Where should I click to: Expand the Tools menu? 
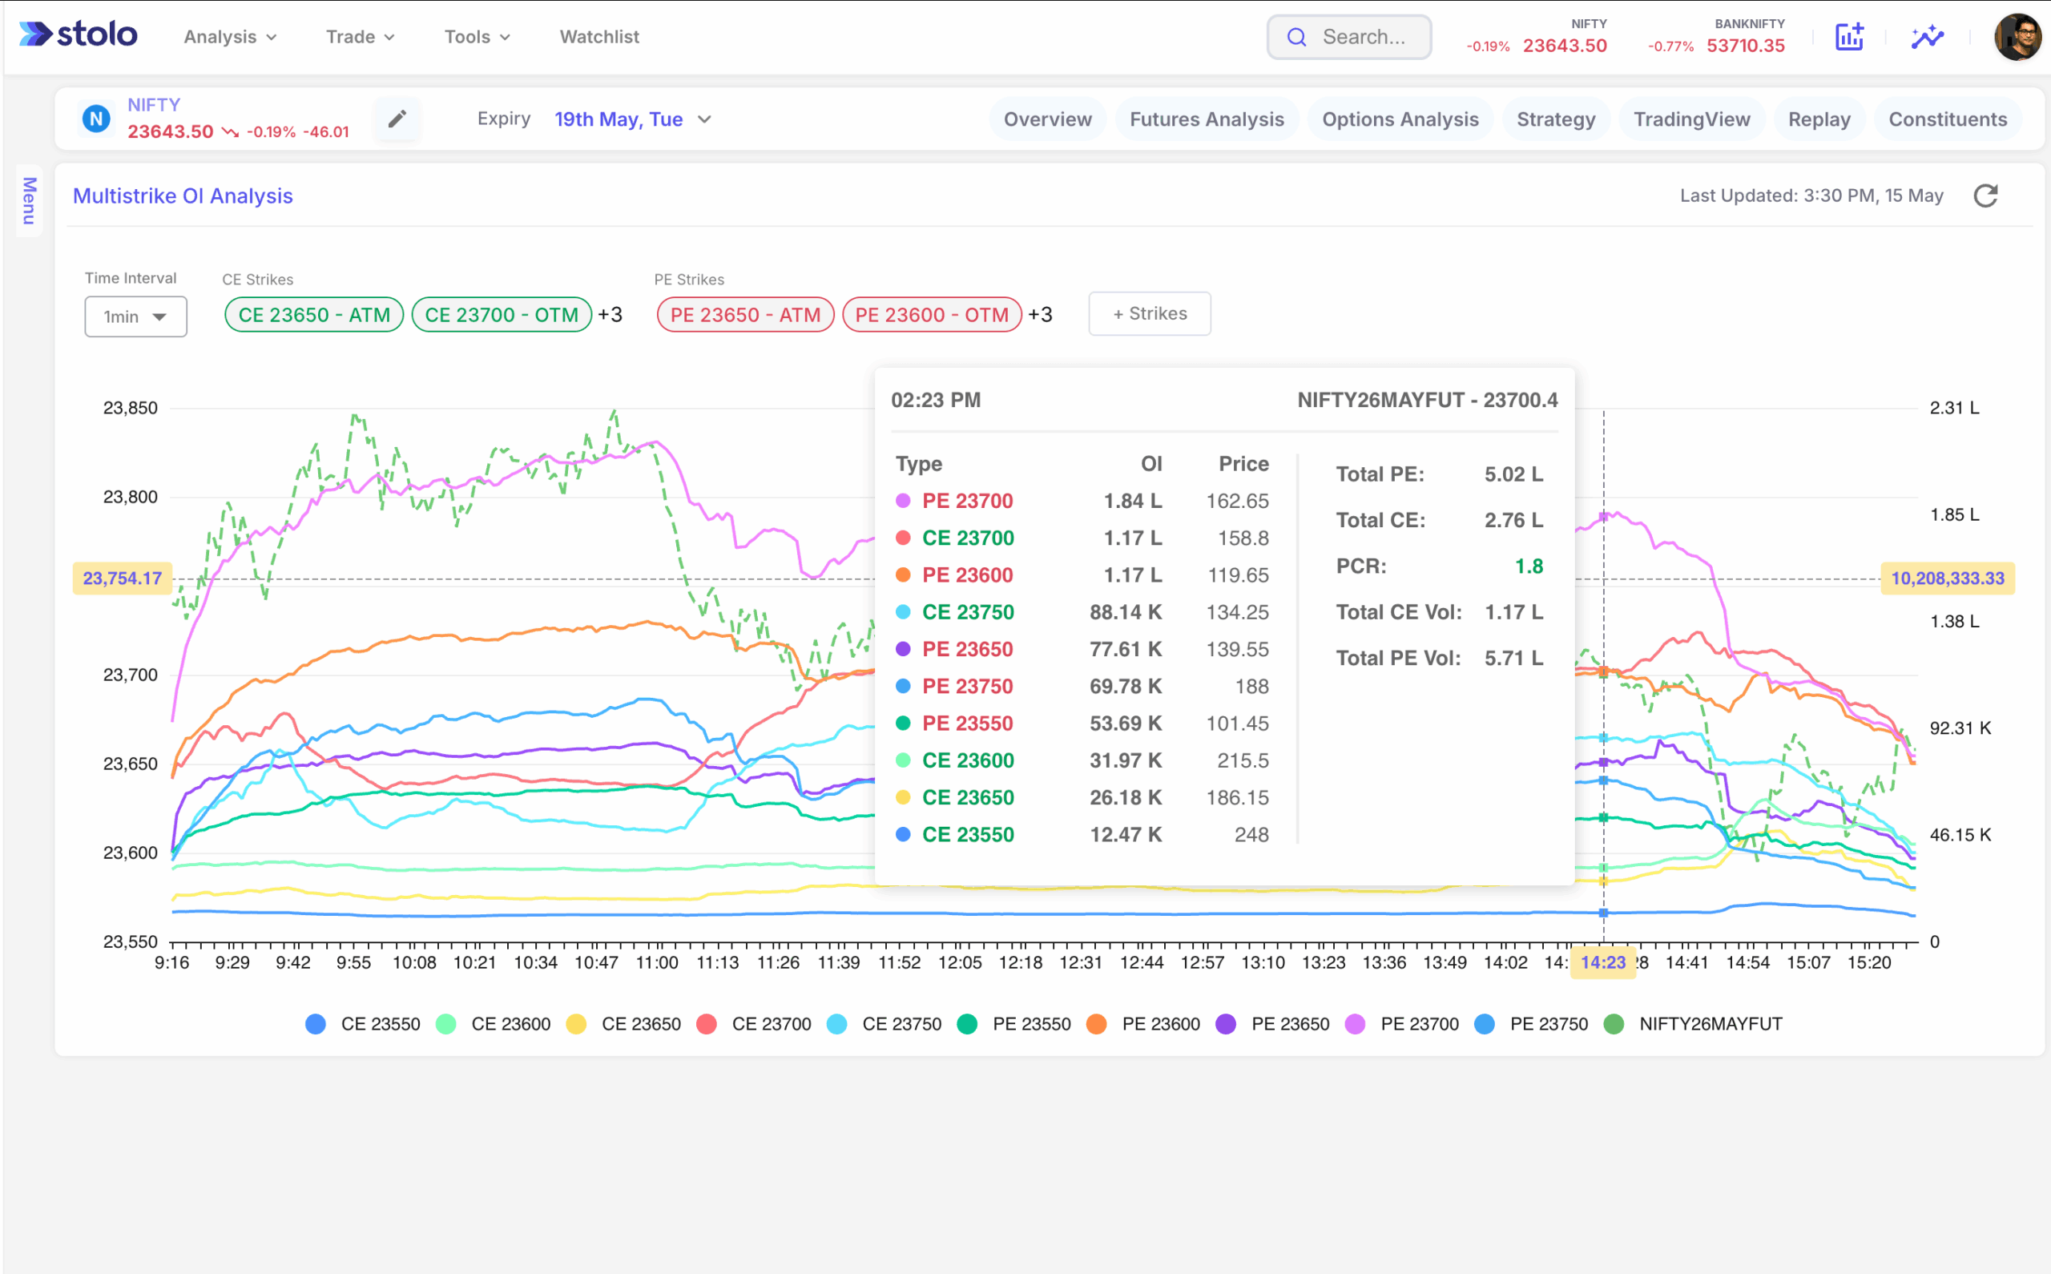[x=477, y=37]
